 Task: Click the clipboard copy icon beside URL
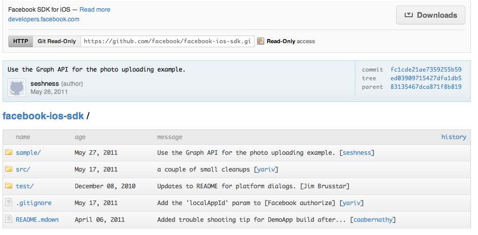pos(260,41)
